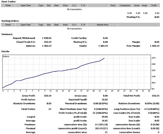The image size is (163, 134).
Task: Click the 'Largest' row label
Action: click(31, 117)
